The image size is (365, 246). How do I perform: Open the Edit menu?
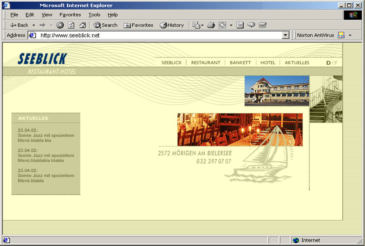pyautogui.click(x=30, y=15)
